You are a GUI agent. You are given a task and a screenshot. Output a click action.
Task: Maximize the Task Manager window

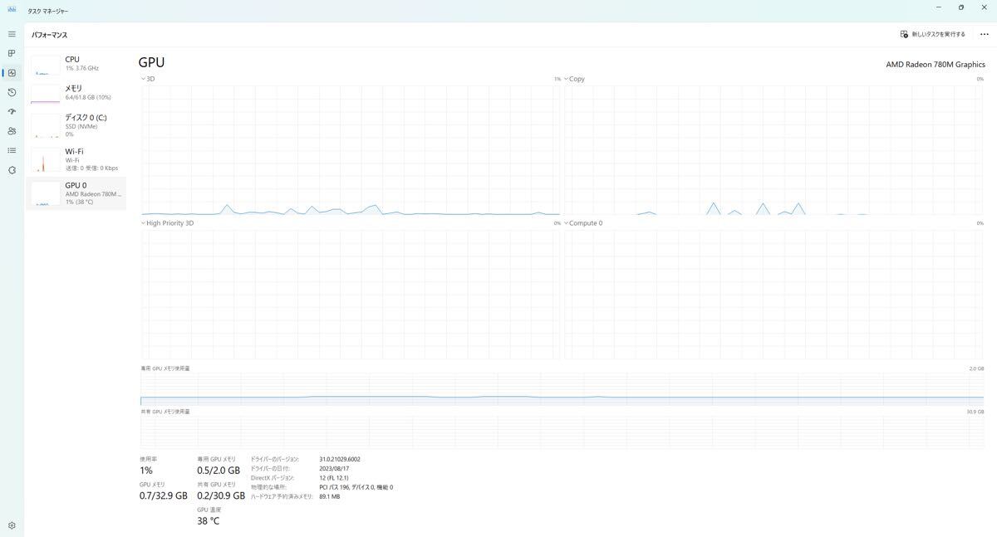click(961, 7)
